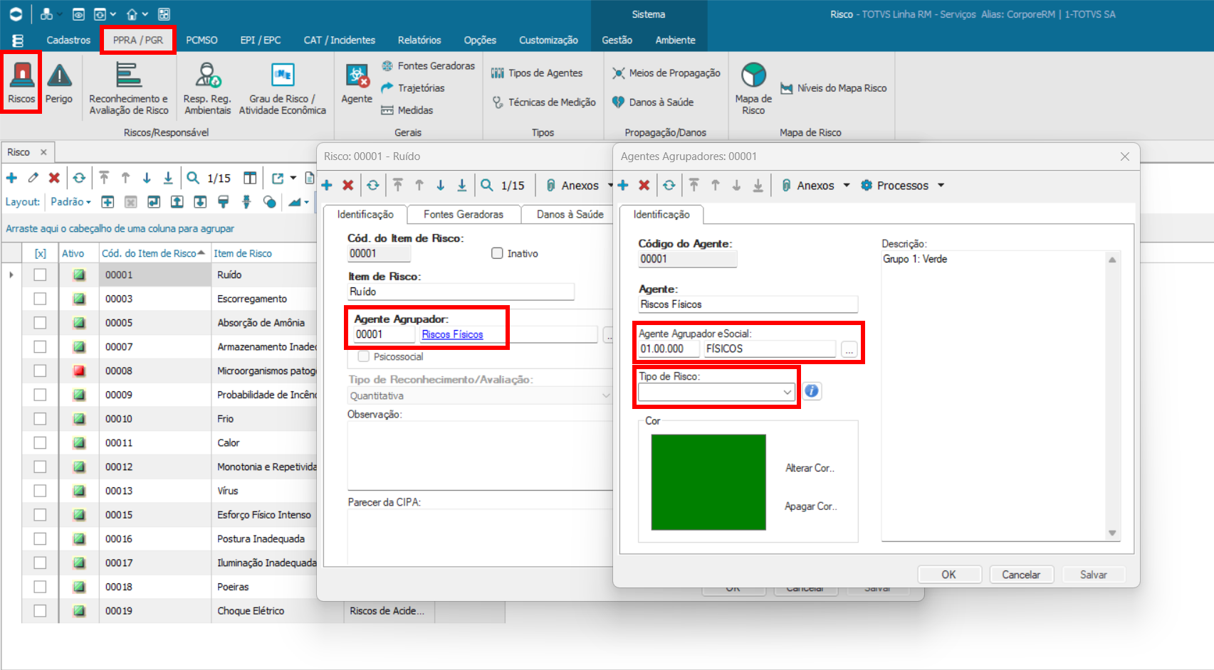This screenshot has width=1214, height=670.
Task: Refresh the Risco list
Action: pos(79,178)
